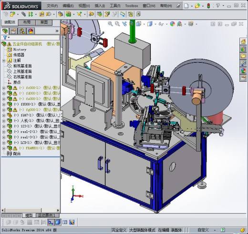Image resolution: width=248 pixels, height=234 pixels.
Task: Click the Edit Appearance color sphere icon
Action: 172,24
